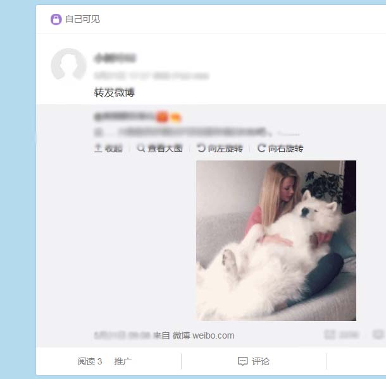Click the 评论 speech bubble icon
The image size is (386, 379).
coord(242,361)
